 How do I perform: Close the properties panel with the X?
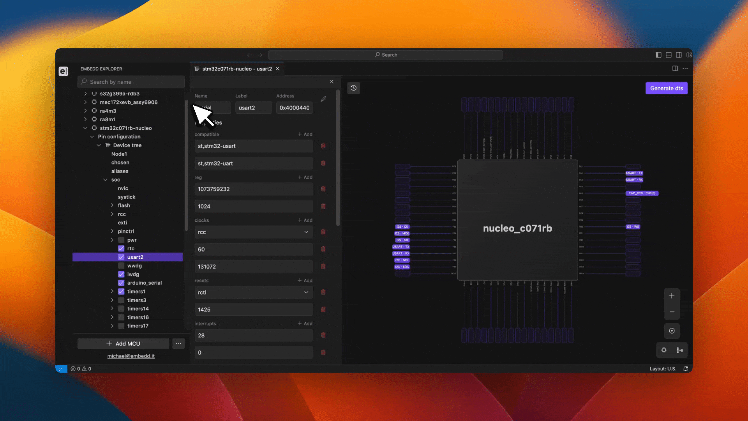tap(332, 81)
